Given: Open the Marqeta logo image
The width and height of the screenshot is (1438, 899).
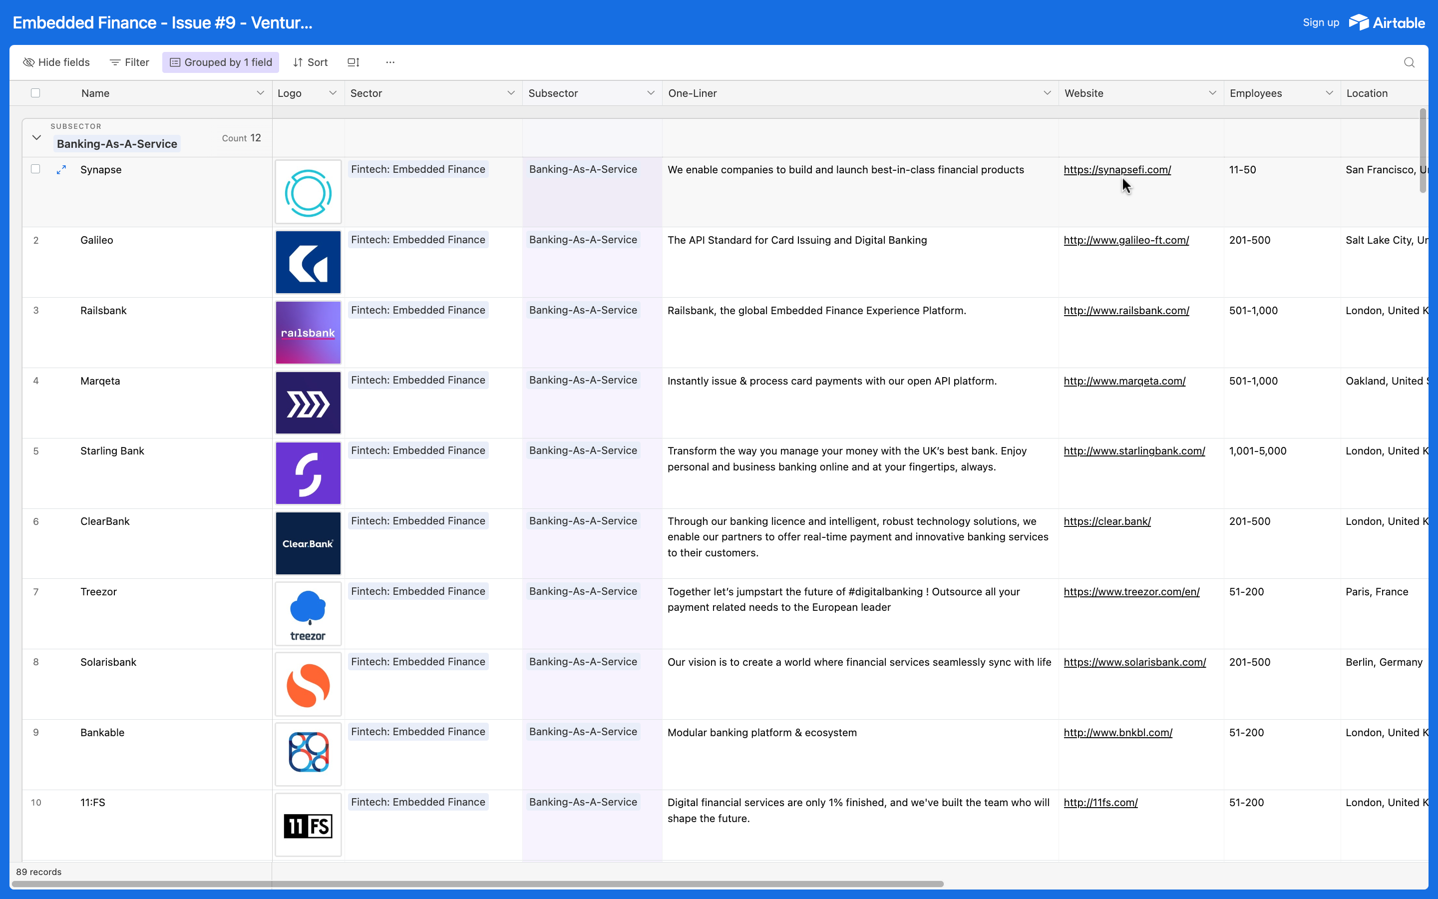Looking at the screenshot, I should tap(308, 403).
